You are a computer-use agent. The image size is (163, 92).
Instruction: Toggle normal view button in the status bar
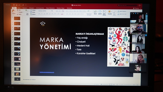coord(111,85)
